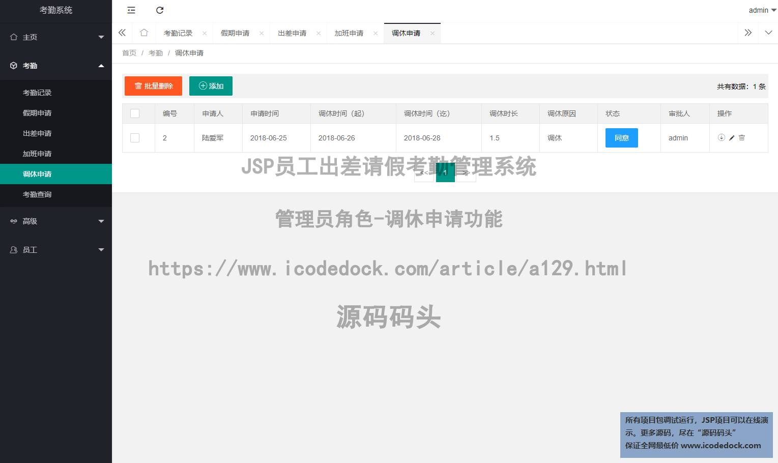Click the delete trash icon in row 2
The height and width of the screenshot is (463, 778).
coord(742,137)
